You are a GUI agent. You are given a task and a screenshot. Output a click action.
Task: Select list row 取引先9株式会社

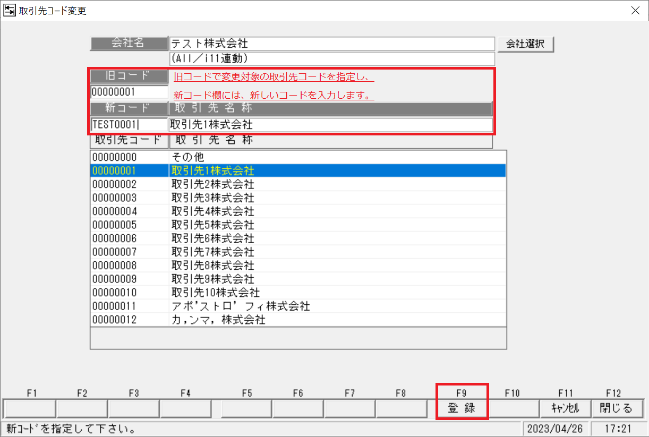pyautogui.click(x=298, y=279)
